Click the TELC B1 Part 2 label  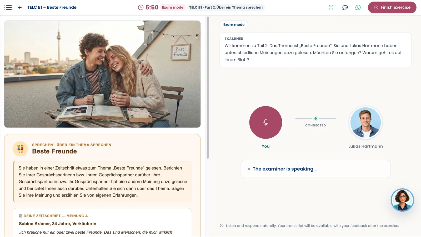point(226,7)
